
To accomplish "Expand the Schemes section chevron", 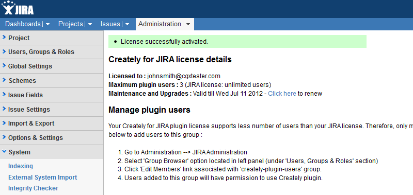I will pos(4,80).
